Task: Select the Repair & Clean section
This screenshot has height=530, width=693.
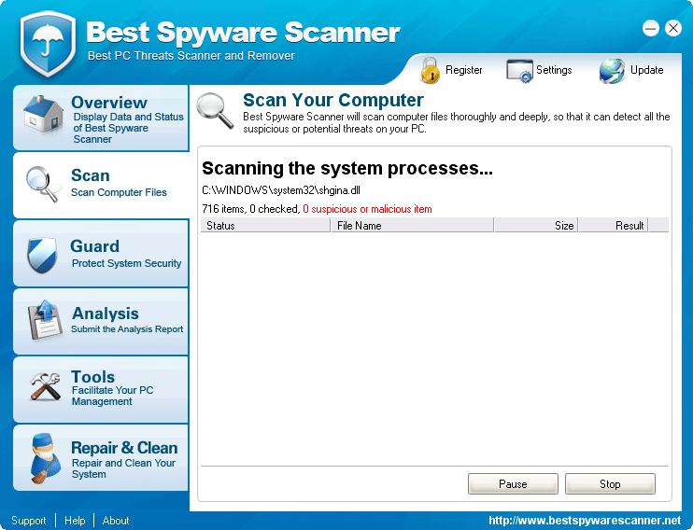Action: [101, 457]
